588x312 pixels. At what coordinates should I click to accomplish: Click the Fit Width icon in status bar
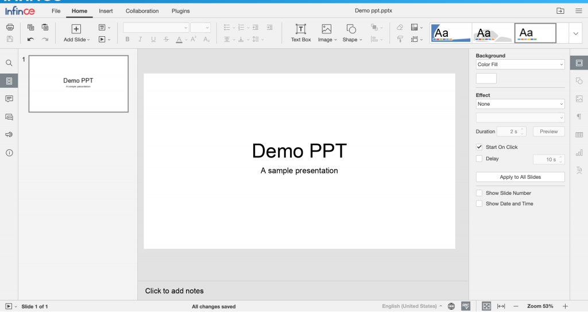coord(501,306)
